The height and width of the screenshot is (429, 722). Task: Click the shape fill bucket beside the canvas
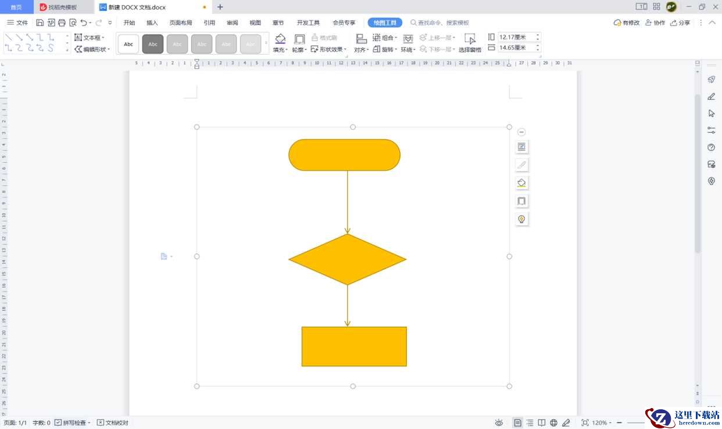[x=521, y=183]
